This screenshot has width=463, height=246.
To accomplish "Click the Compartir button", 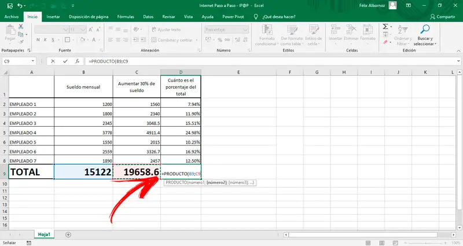I will [x=443, y=17].
